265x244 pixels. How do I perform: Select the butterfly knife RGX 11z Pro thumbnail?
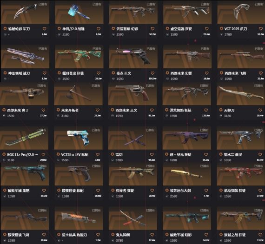click(x=24, y=138)
